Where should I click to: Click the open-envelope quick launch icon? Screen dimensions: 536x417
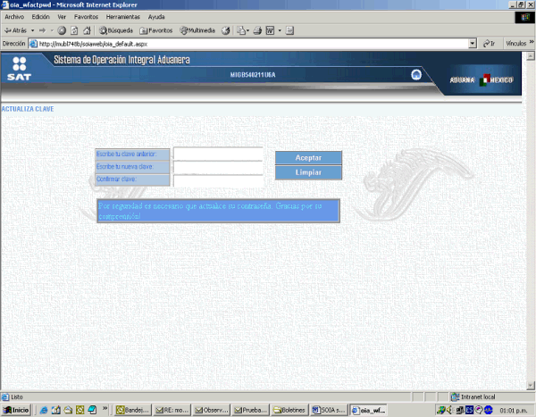click(68, 410)
